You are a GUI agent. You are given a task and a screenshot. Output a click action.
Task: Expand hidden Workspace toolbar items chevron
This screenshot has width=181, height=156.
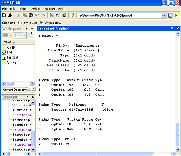point(32,33)
